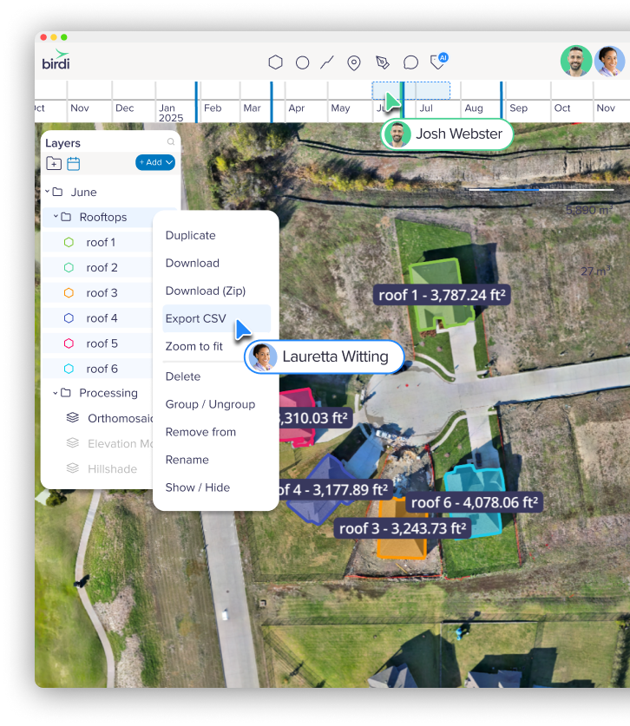The height and width of the screenshot is (726, 630).
Task: Click the calendar icon in Layers panel
Action: 73,163
